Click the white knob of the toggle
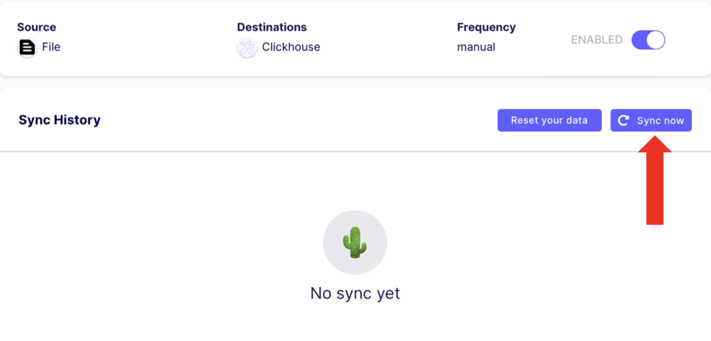 [x=656, y=40]
